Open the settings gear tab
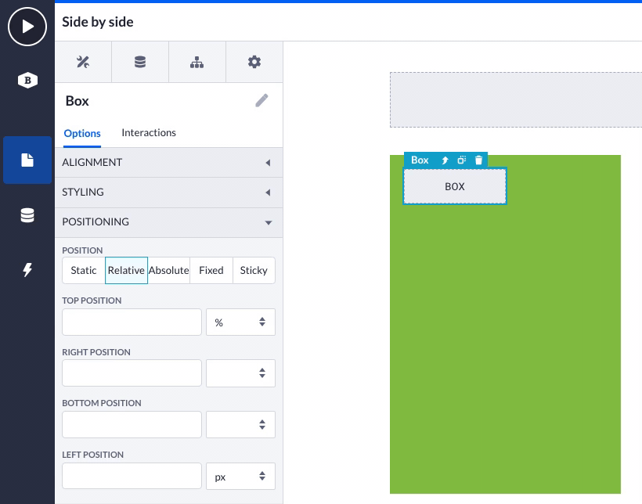Viewport: 642px width, 504px height. click(254, 63)
